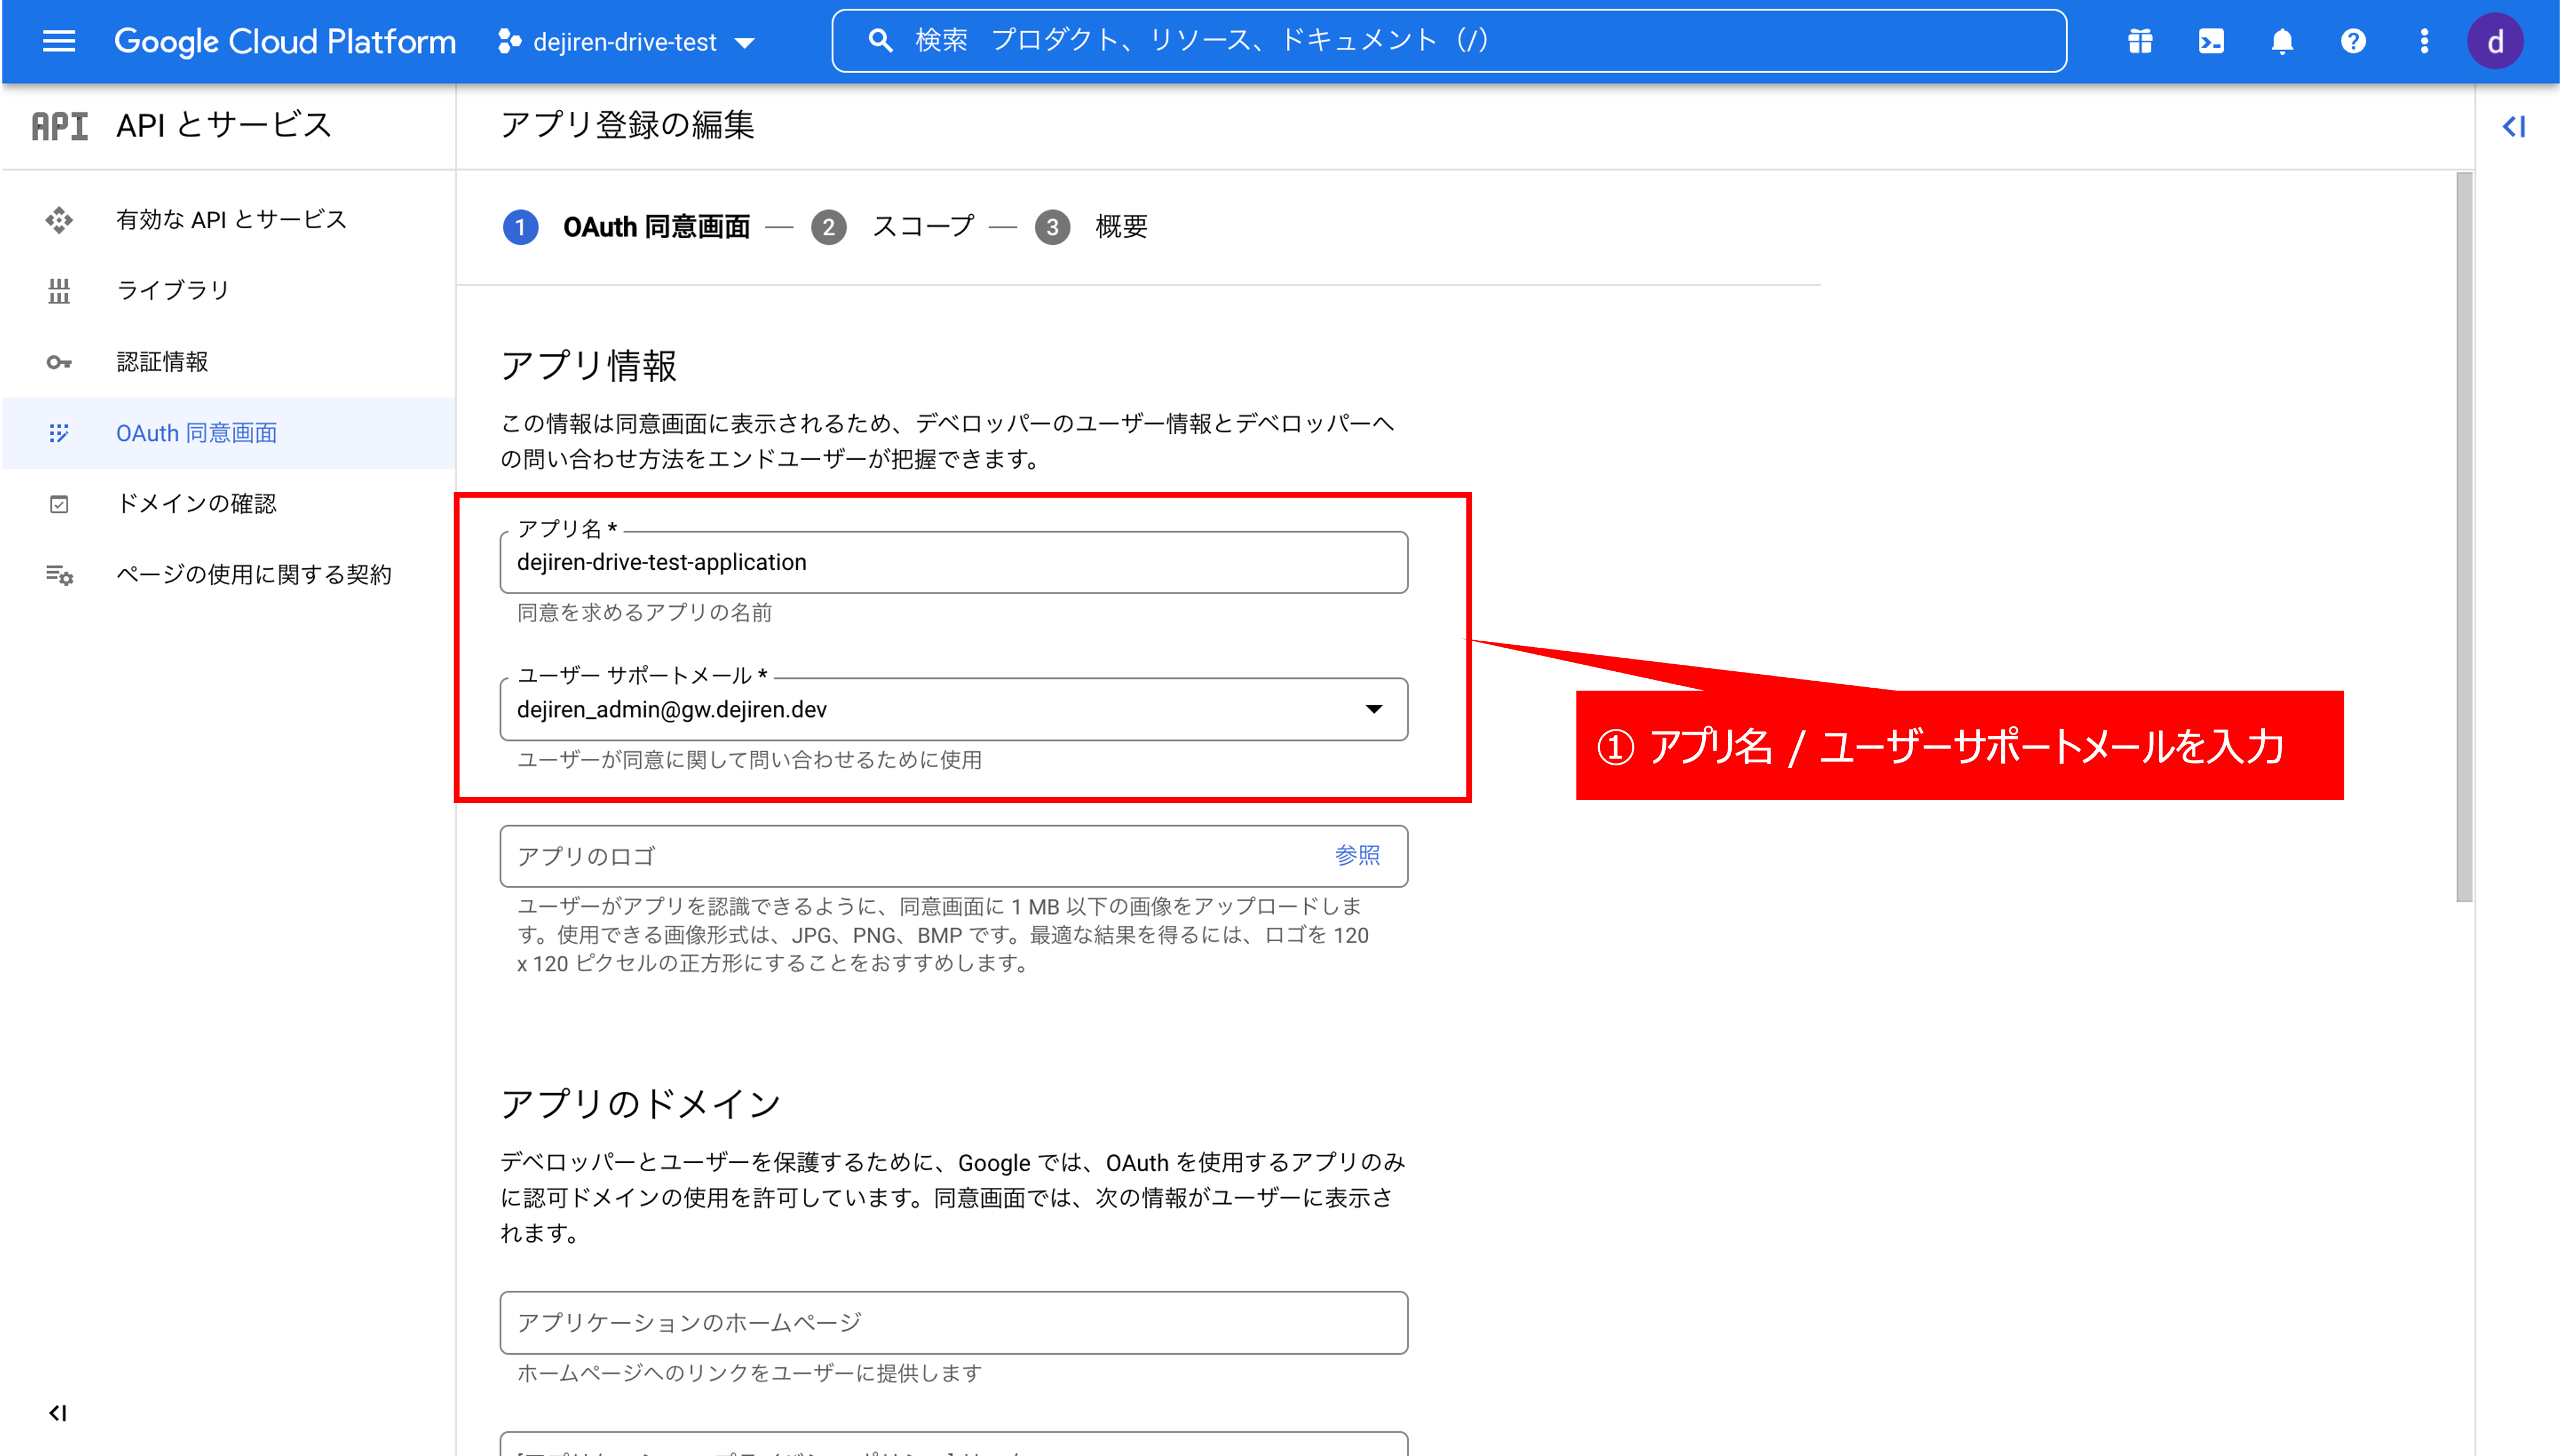Image resolution: width=2562 pixels, height=1456 pixels.
Task: Click the API とサービス sidebar title
Action: tap(223, 126)
